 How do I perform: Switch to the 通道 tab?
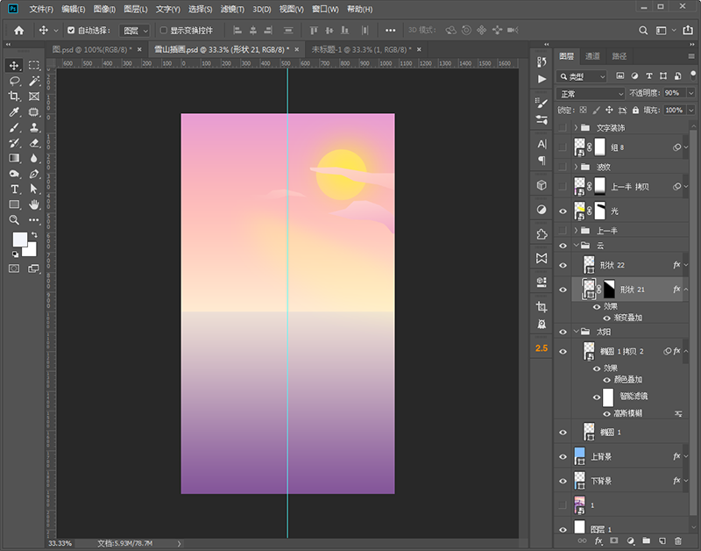593,56
